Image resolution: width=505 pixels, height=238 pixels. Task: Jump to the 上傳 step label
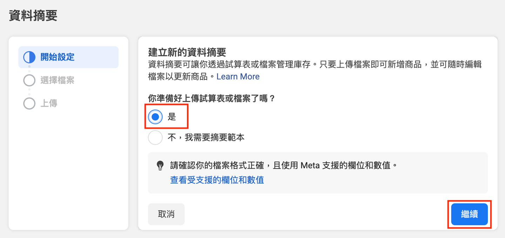49,103
